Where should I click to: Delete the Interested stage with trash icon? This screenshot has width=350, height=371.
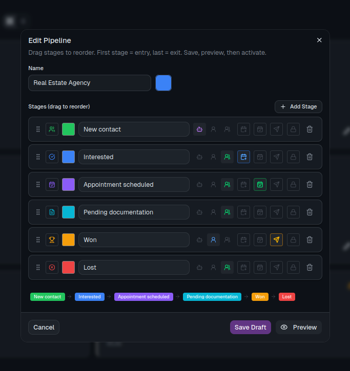pos(310,157)
